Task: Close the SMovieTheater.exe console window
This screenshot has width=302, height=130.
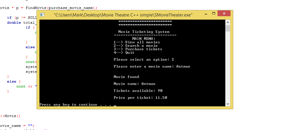Action: tap(224, 14)
